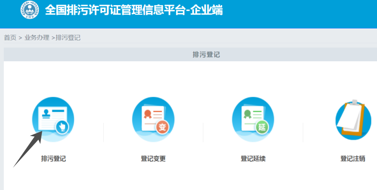
Task: Open the 登记变更 certificate icon
Action: [153, 118]
